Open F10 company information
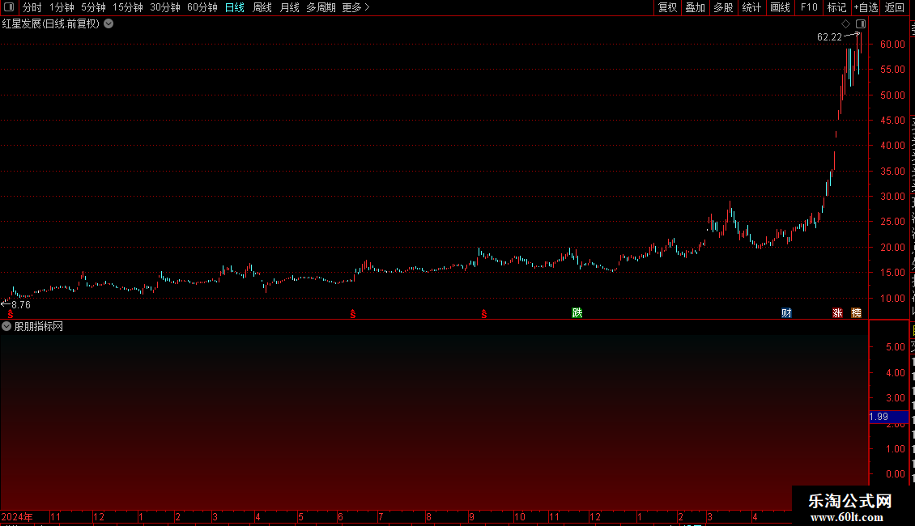The width and height of the screenshot is (915, 526). click(809, 7)
